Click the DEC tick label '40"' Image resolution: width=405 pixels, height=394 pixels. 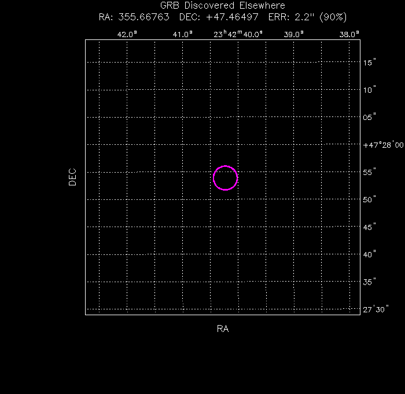[369, 254]
